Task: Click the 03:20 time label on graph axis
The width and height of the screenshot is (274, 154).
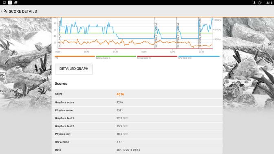Action: [x=201, y=52]
